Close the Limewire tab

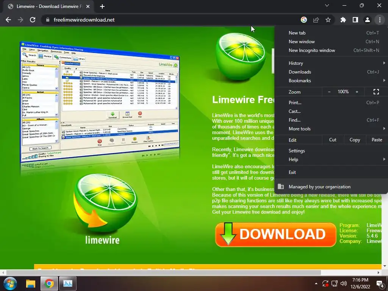click(x=88, y=6)
